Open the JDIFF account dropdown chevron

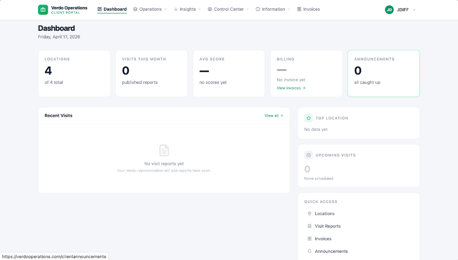(414, 10)
